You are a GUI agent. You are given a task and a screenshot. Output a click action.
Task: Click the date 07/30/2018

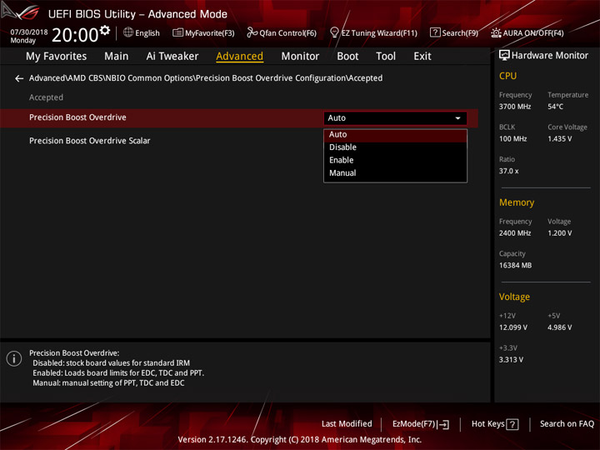tap(29, 32)
